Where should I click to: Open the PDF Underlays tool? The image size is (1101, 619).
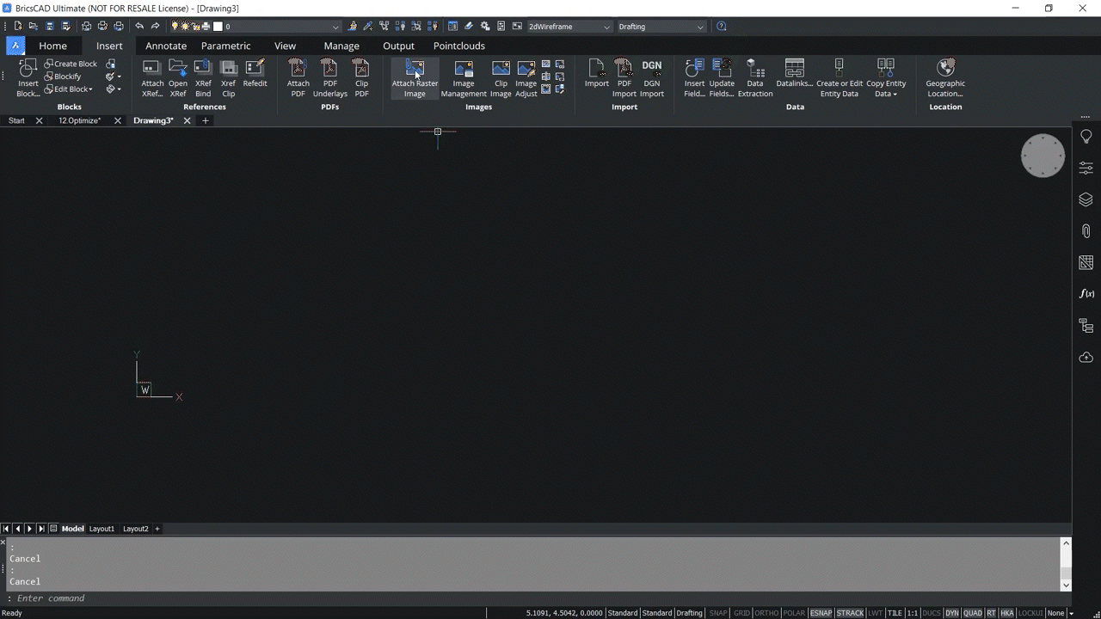(x=330, y=77)
